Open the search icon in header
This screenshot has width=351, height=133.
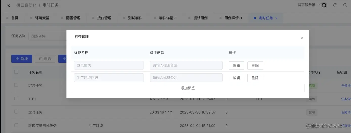click(345, 5)
